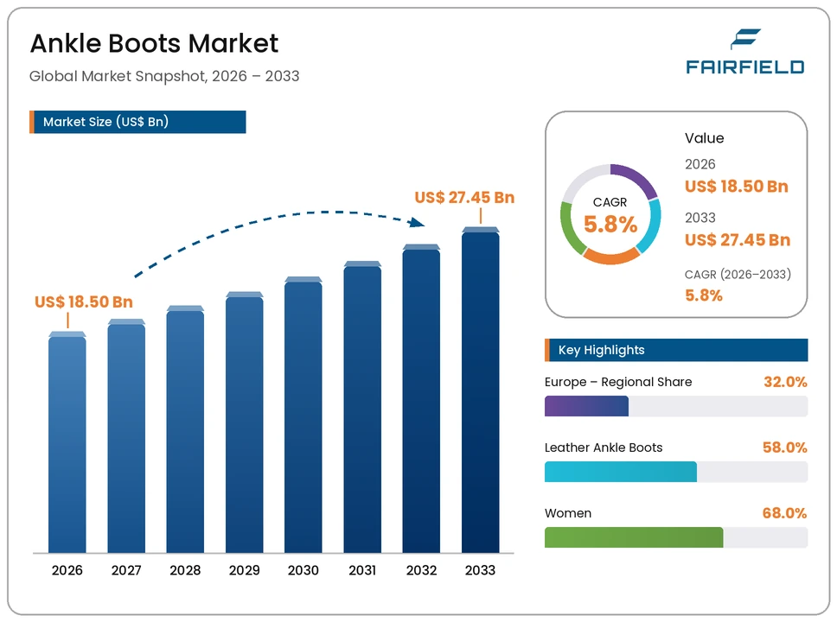Click the 'CAGR (2026–2033)' label

(738, 274)
